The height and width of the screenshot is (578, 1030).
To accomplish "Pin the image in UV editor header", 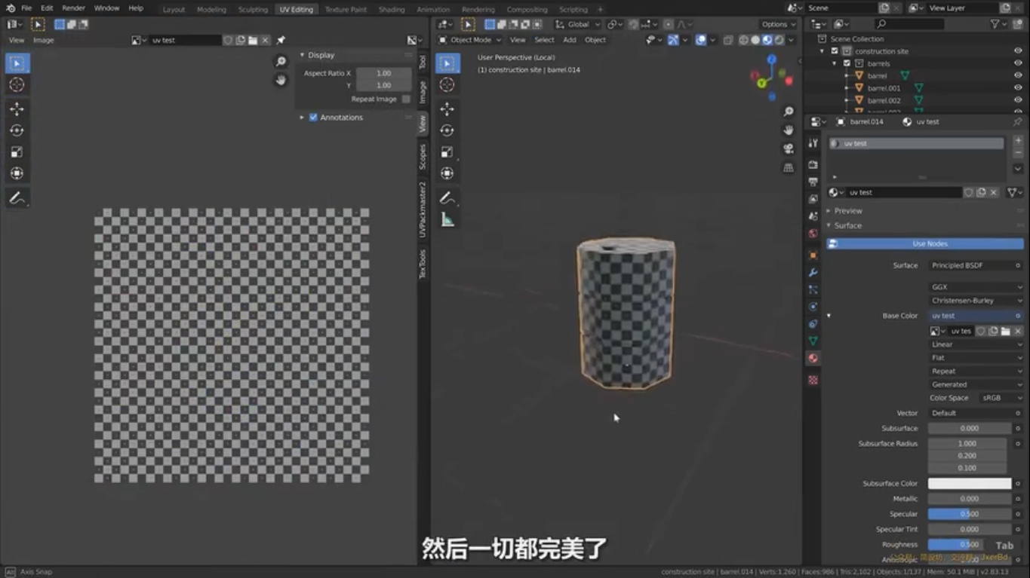I will (x=281, y=40).
